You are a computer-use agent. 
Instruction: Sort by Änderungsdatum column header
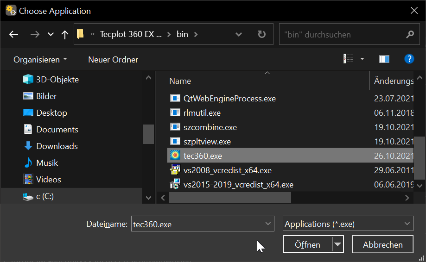pos(394,81)
